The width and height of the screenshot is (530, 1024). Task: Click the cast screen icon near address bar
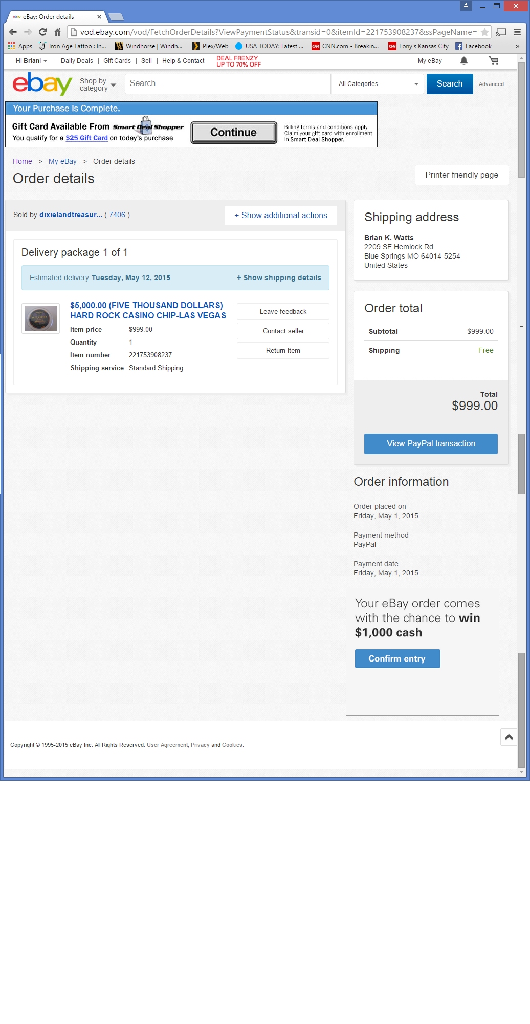tap(501, 32)
